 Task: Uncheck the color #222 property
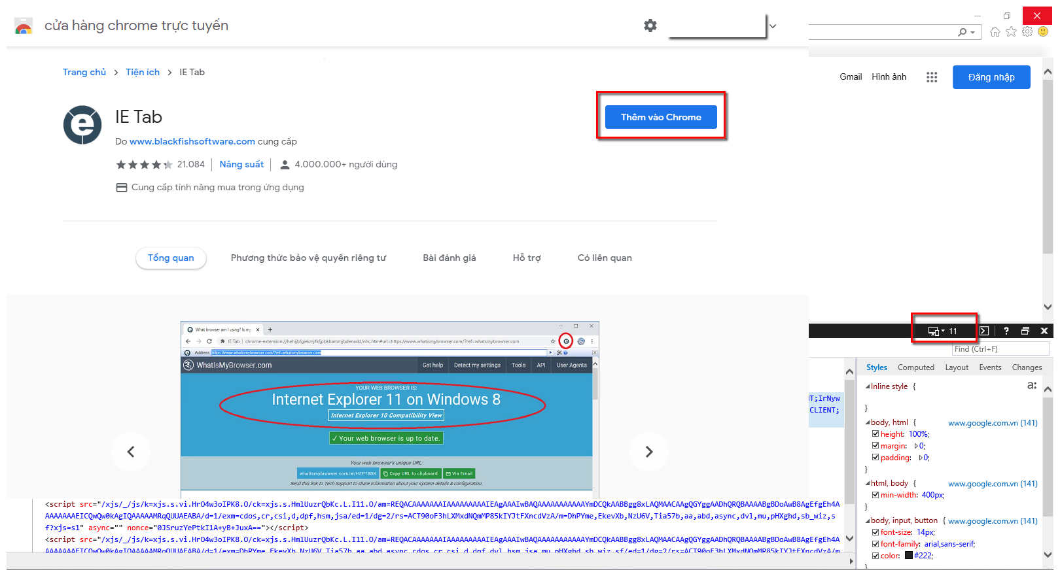[x=875, y=556]
